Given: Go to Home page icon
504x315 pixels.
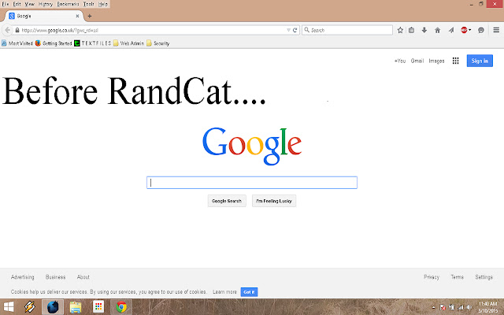Looking at the screenshot, I should coord(438,30).
